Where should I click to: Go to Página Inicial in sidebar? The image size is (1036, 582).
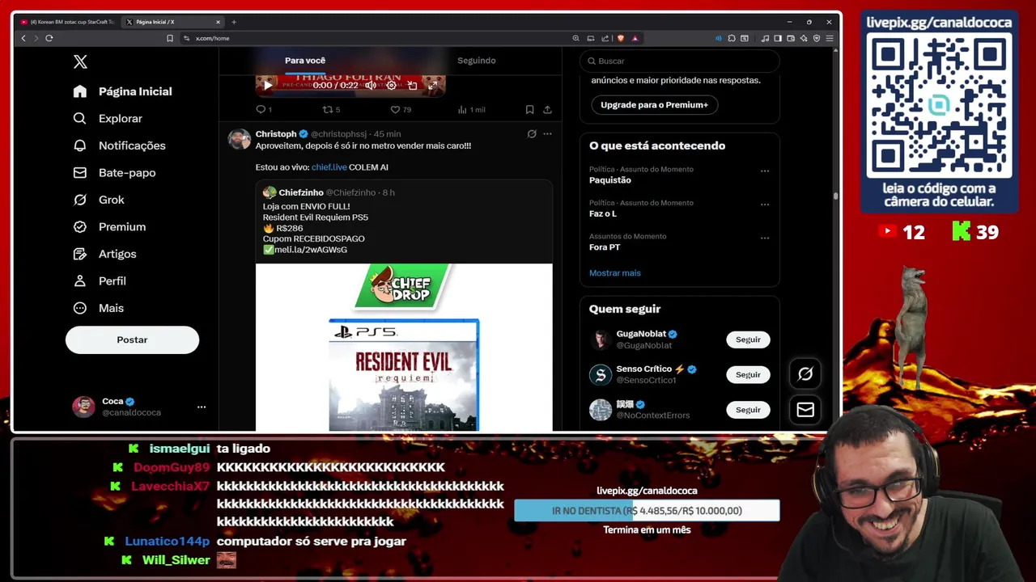click(122, 91)
